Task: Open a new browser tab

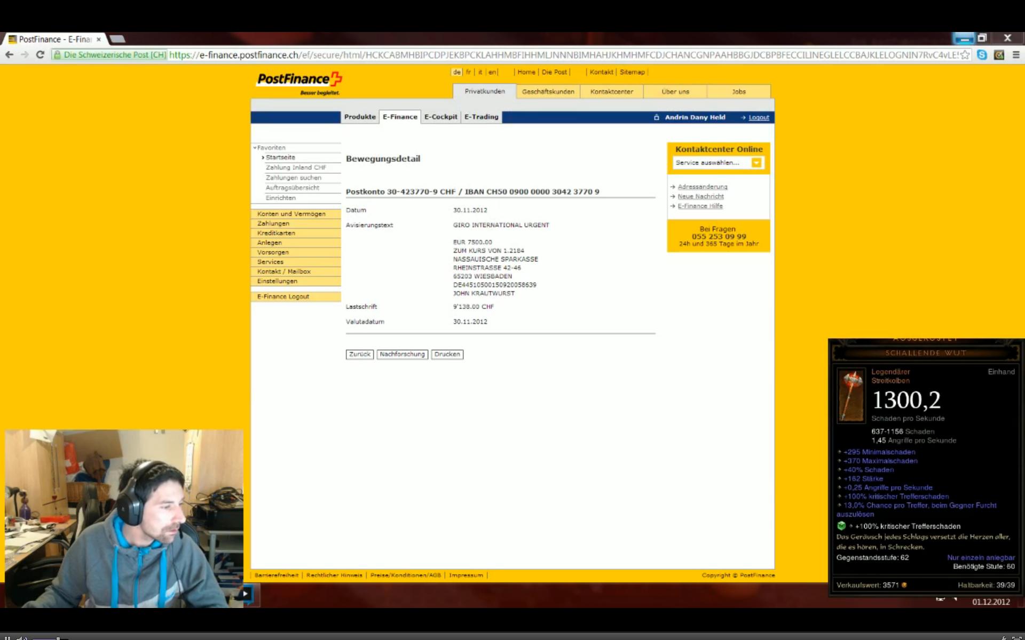Action: coord(117,39)
